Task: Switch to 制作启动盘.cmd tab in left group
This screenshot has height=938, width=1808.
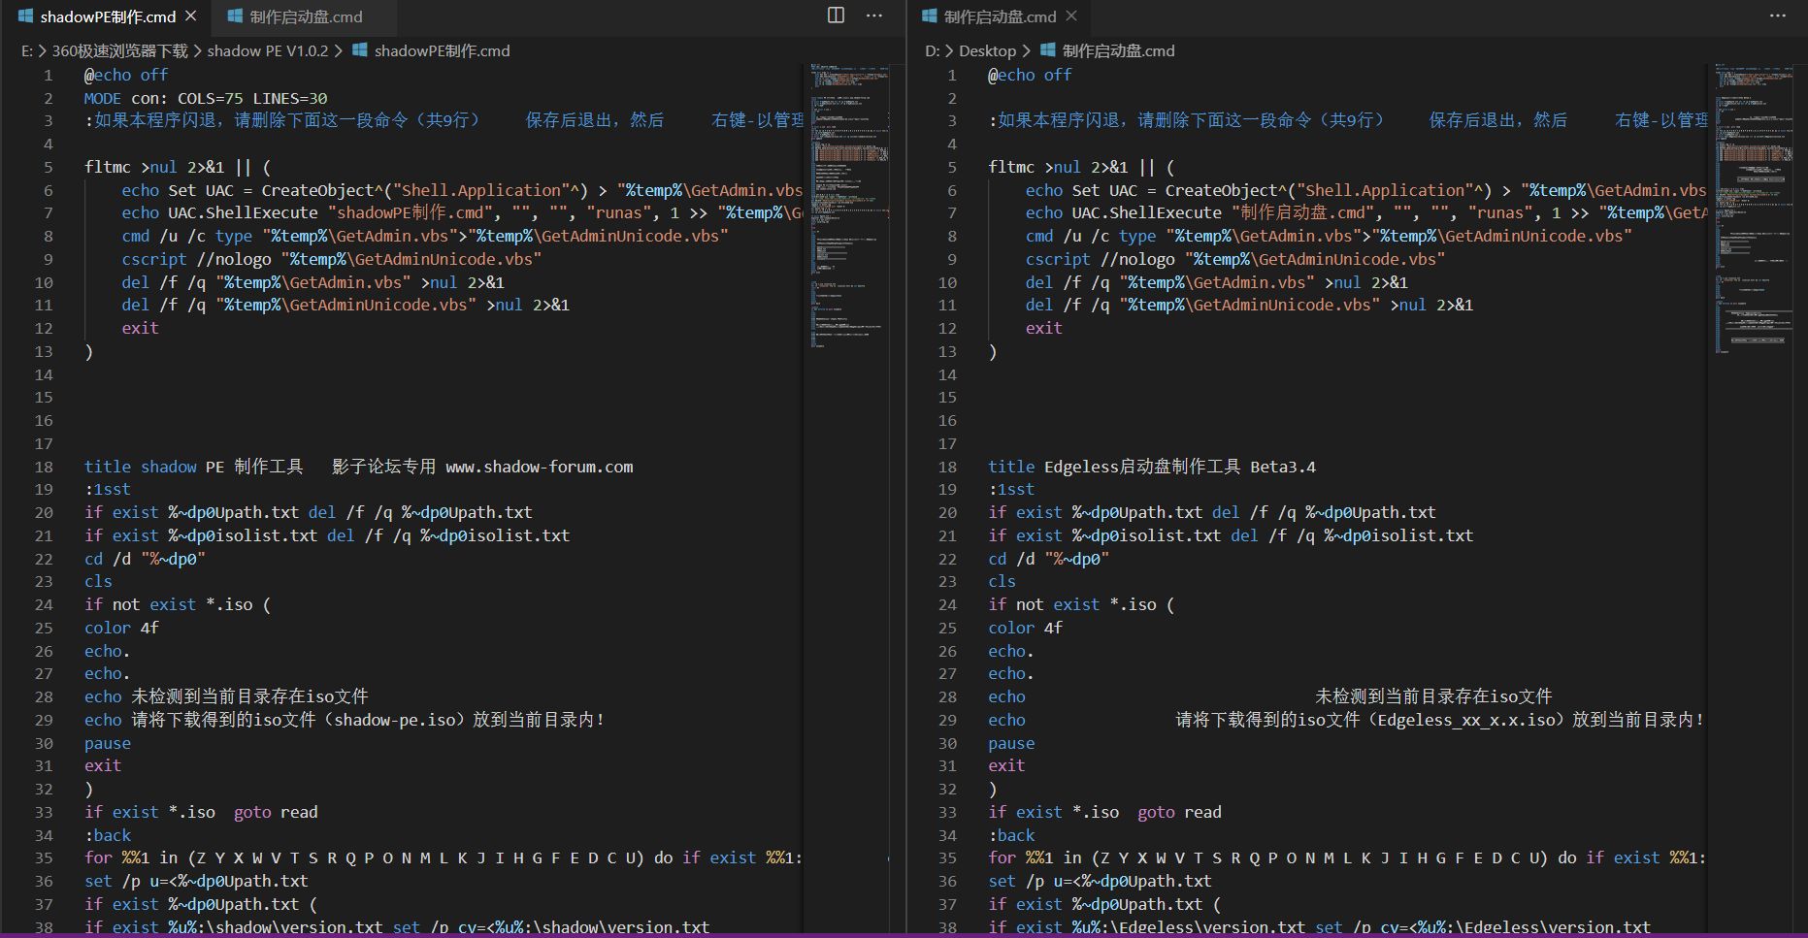Action: (x=306, y=16)
